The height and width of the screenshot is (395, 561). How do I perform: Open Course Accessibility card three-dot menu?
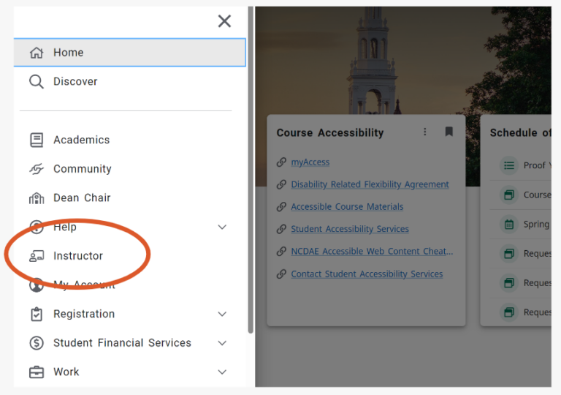[424, 132]
